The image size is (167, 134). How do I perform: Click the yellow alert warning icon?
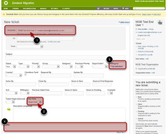[4, 14]
